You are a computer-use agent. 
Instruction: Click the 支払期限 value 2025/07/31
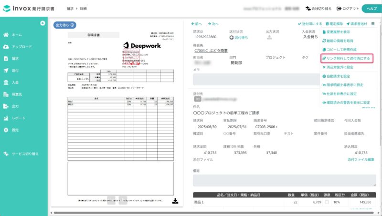(237, 127)
